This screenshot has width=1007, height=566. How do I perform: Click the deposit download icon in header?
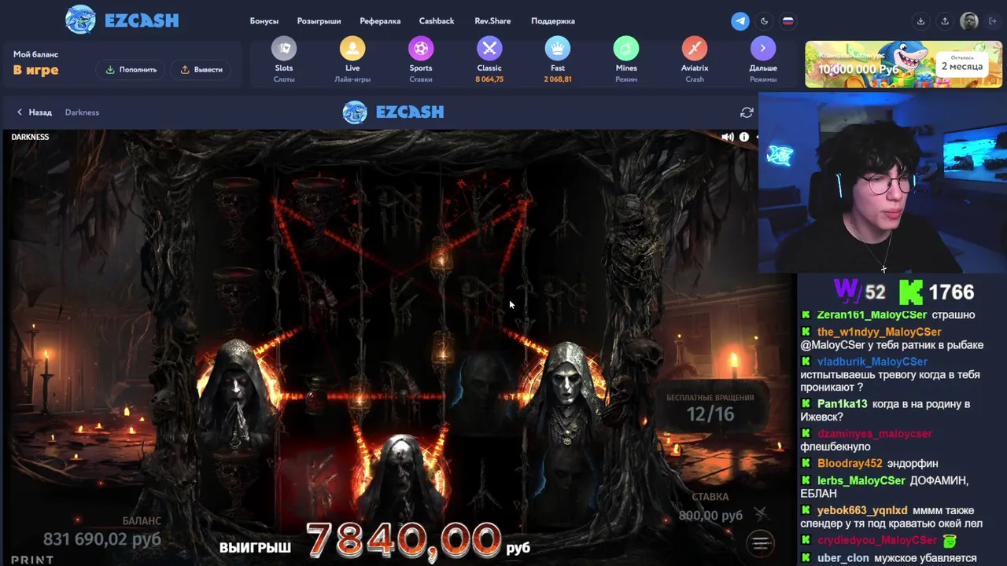click(920, 21)
